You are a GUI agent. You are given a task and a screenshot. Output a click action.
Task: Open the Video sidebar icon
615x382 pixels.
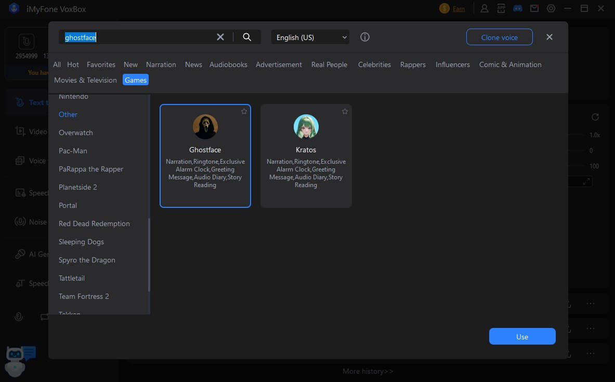20,131
